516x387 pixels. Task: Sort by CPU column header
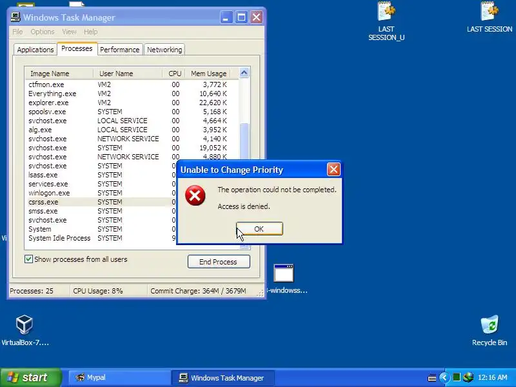(174, 74)
